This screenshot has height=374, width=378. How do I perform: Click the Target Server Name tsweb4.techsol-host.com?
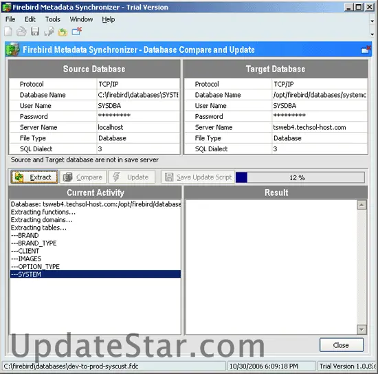(320, 127)
